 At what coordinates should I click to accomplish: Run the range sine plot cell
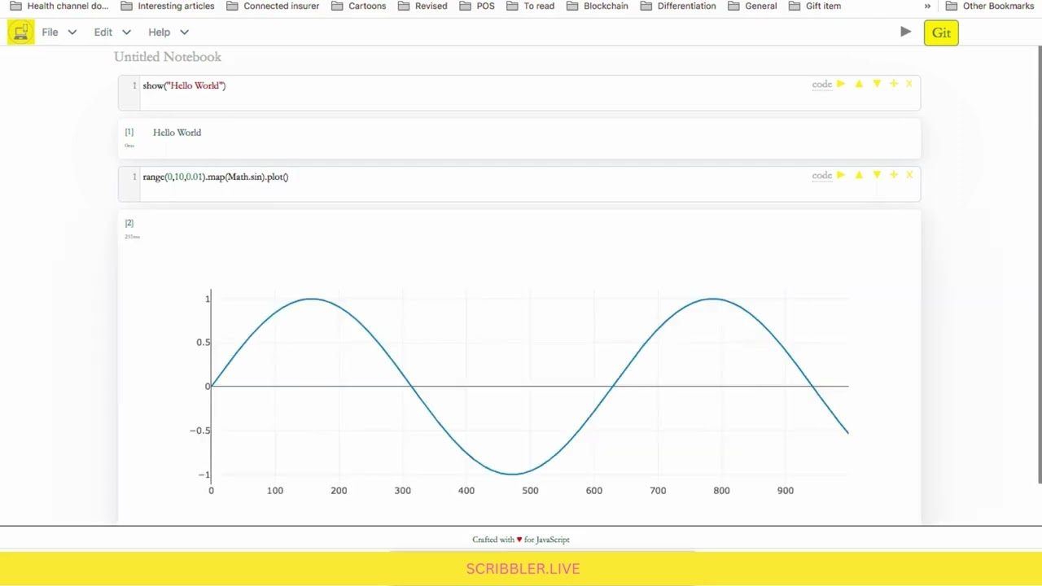click(x=841, y=175)
